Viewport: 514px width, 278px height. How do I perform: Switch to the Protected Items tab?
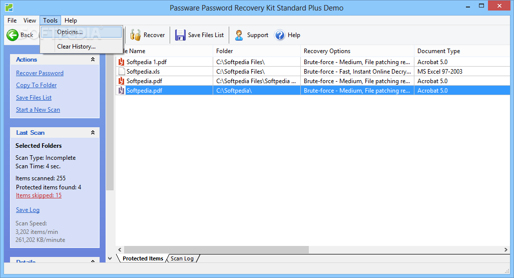click(143, 258)
